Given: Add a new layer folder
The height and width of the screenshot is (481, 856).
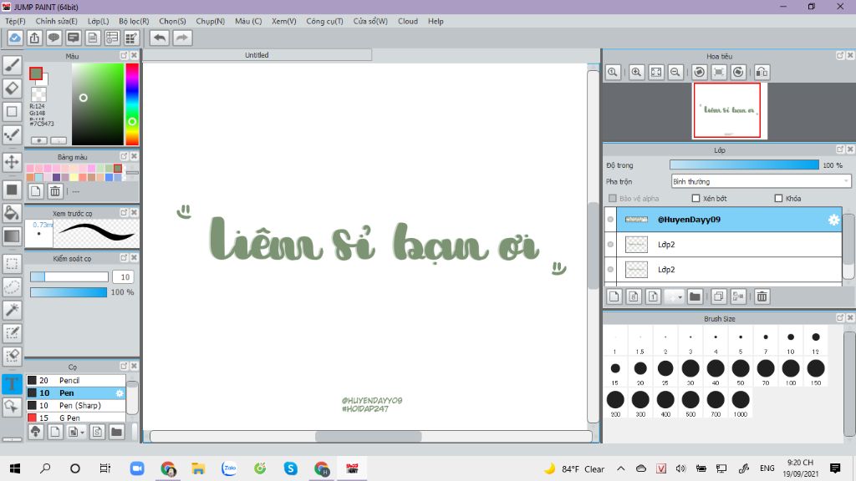Looking at the screenshot, I should [x=695, y=296].
